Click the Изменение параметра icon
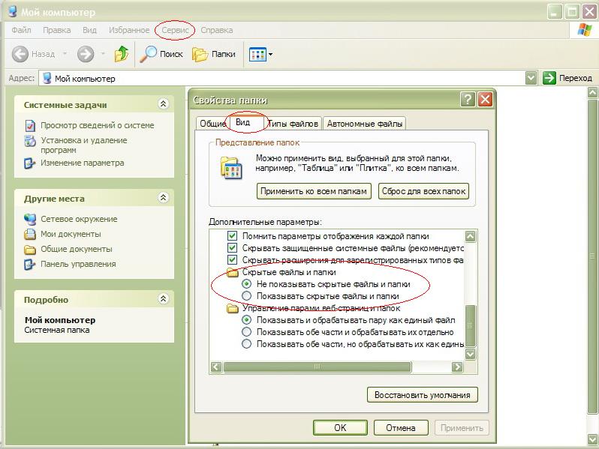The image size is (599, 449). [x=30, y=163]
